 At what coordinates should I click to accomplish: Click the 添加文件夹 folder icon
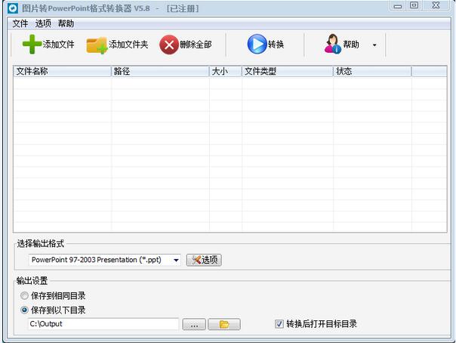97,45
